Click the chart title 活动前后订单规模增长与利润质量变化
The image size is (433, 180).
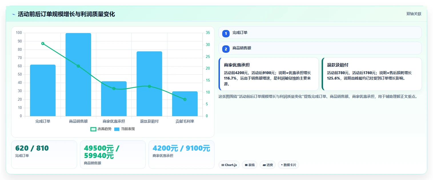[x=66, y=14]
